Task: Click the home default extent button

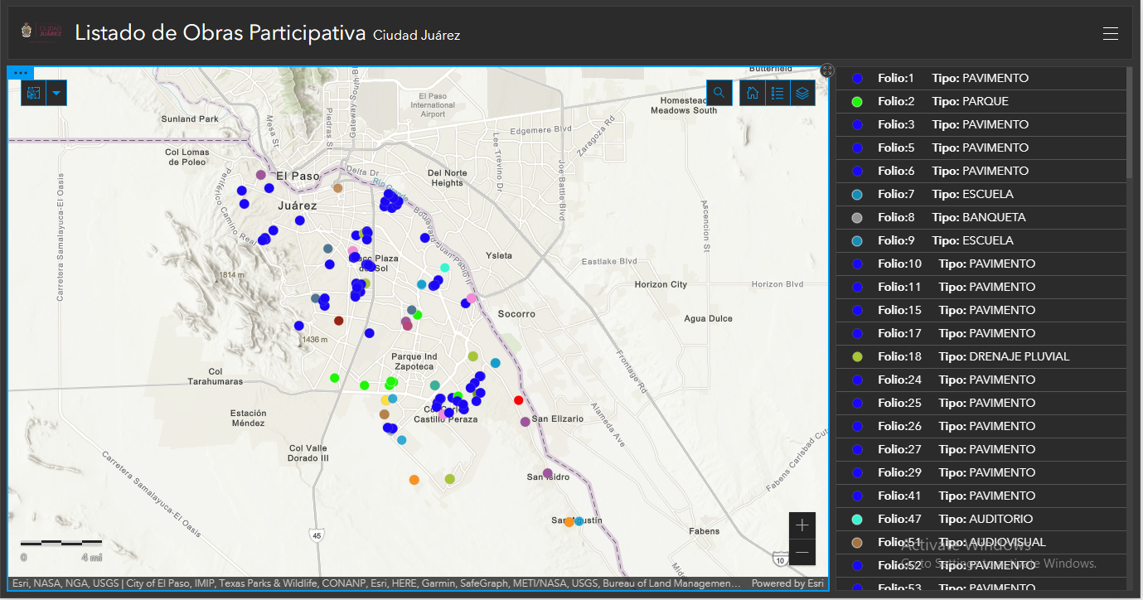Action: [x=753, y=93]
